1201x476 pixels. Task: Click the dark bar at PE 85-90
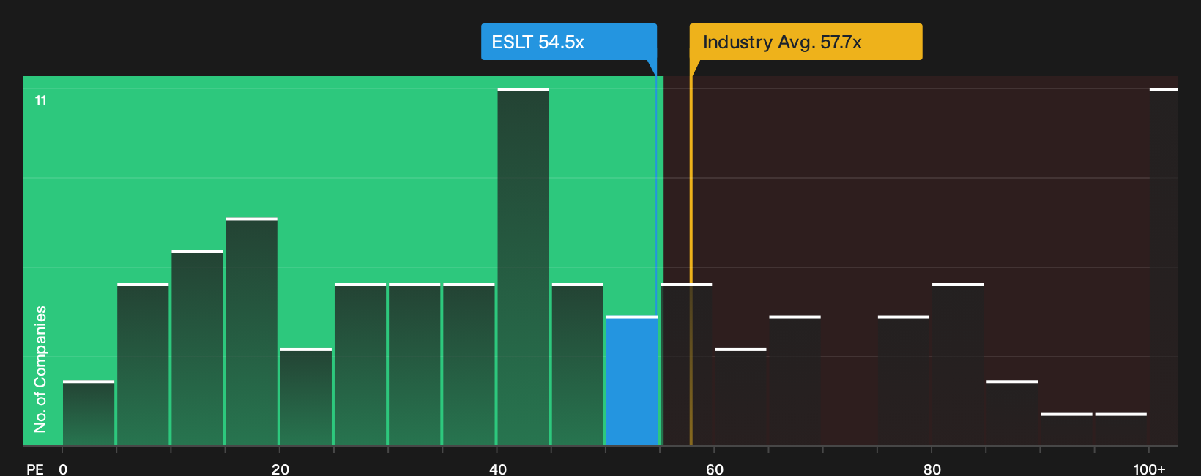[1012, 413]
